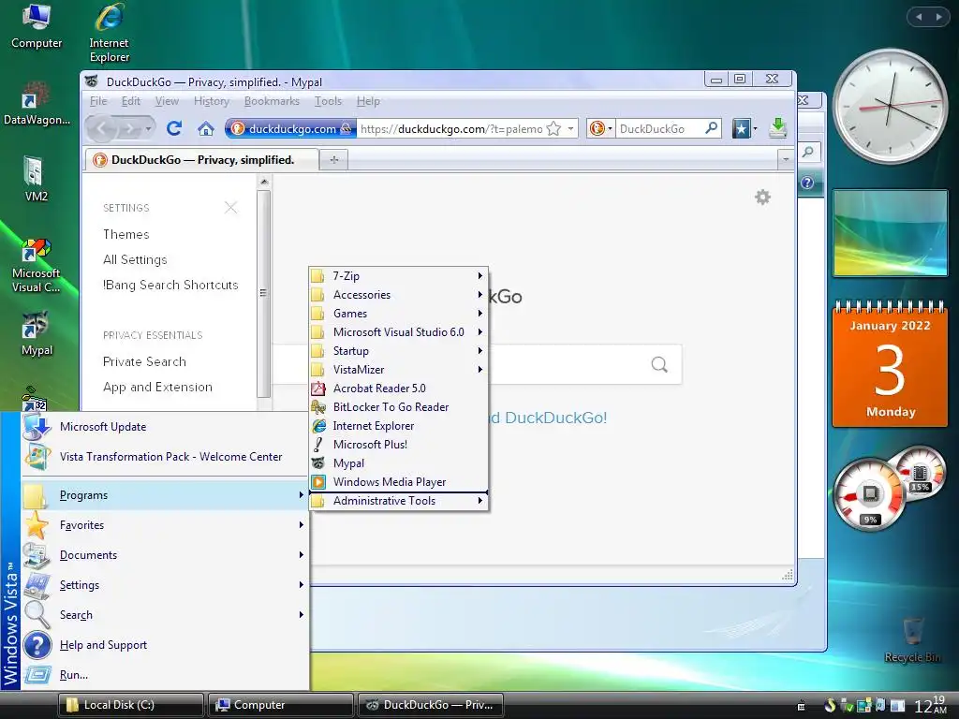The image size is (959, 719).
Task: Open the View menu in Mypal
Action: 167,101
